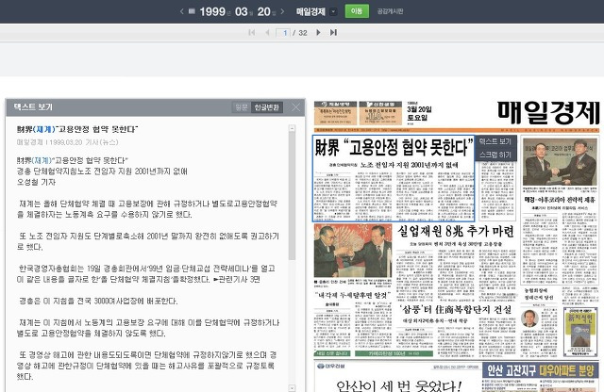
Task: Switch to 한글변환 tab
Action: tap(266, 107)
